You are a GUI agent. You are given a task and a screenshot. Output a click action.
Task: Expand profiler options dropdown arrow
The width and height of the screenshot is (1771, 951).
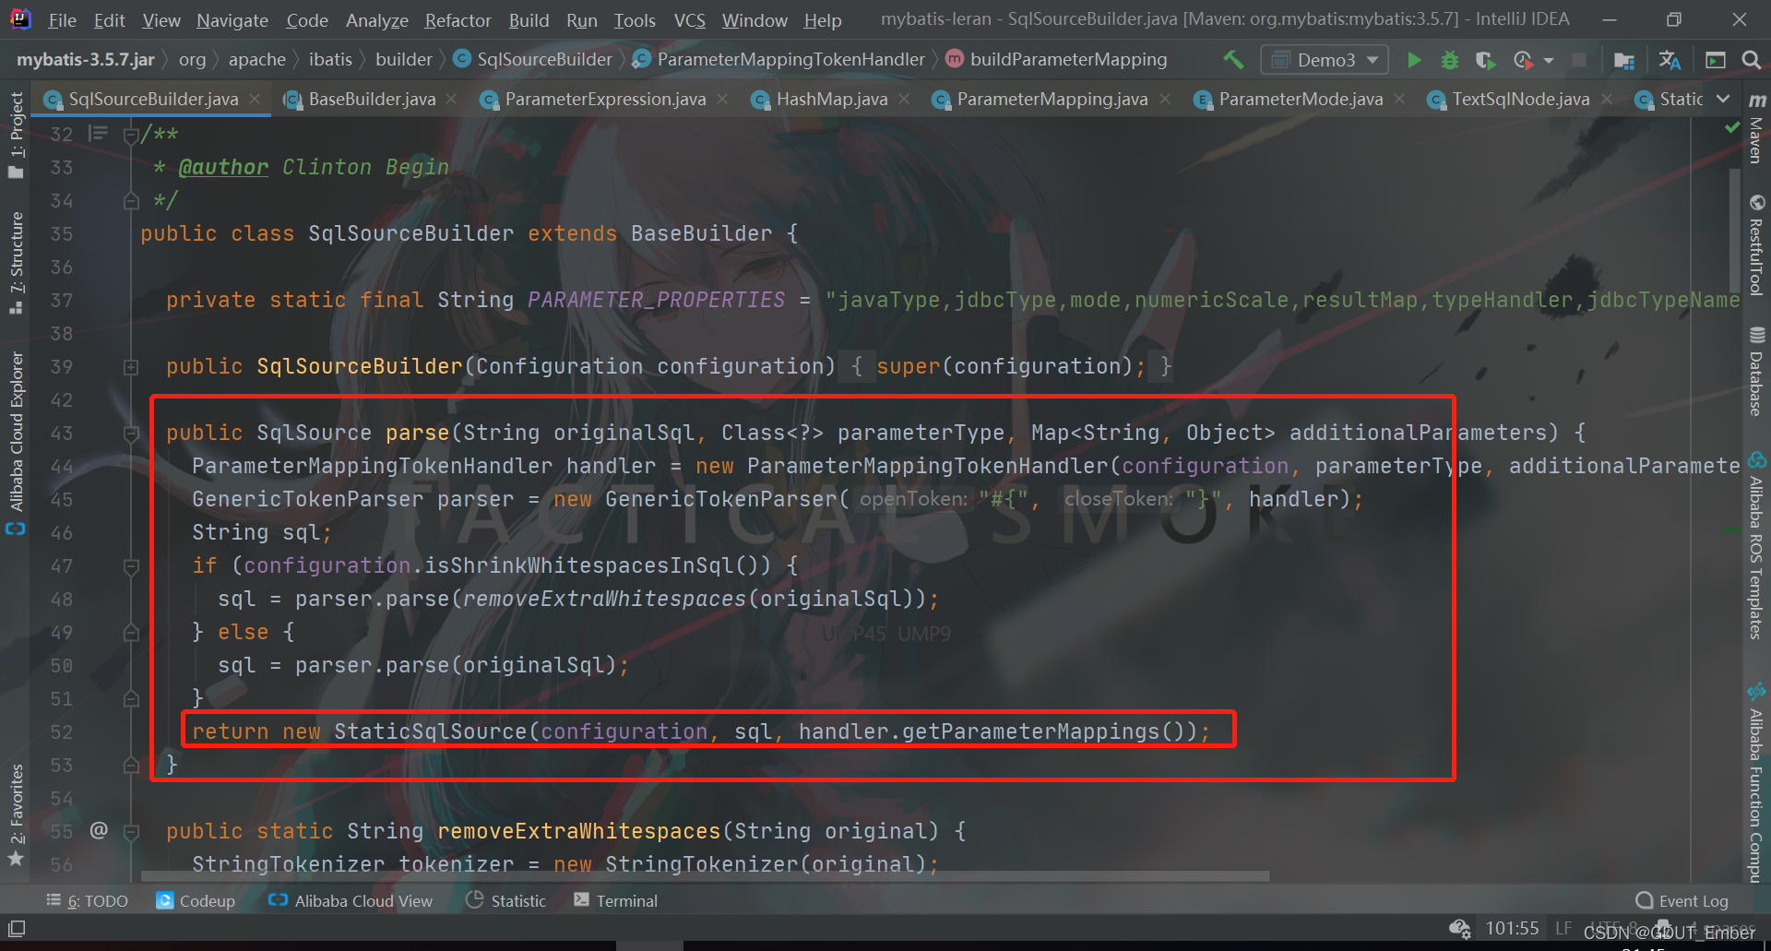coord(1549,60)
